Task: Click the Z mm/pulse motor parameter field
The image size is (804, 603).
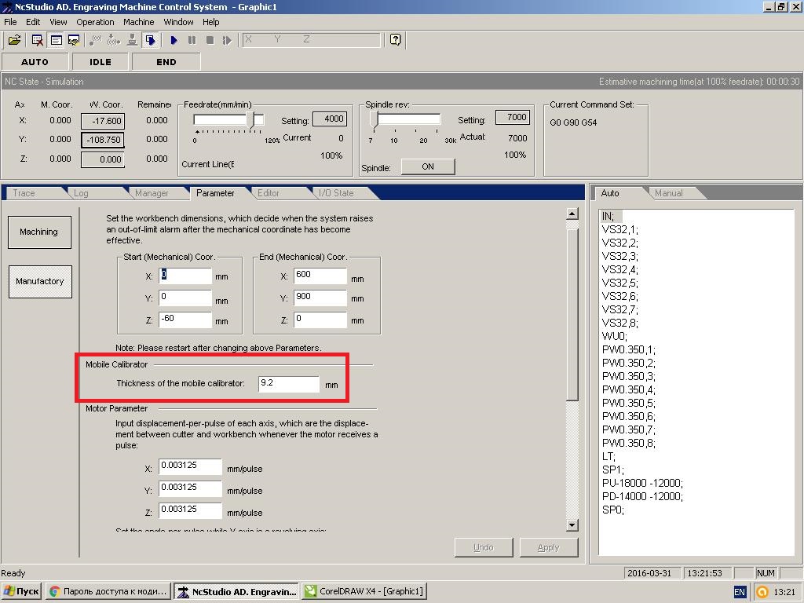Action: click(190, 510)
